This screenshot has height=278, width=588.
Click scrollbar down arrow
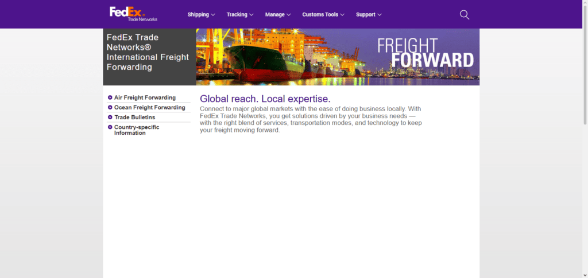pos(585,275)
